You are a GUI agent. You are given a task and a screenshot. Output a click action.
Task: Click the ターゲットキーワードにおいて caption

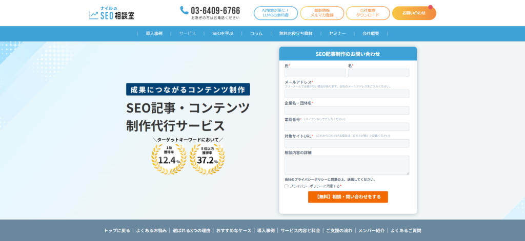coord(188,139)
